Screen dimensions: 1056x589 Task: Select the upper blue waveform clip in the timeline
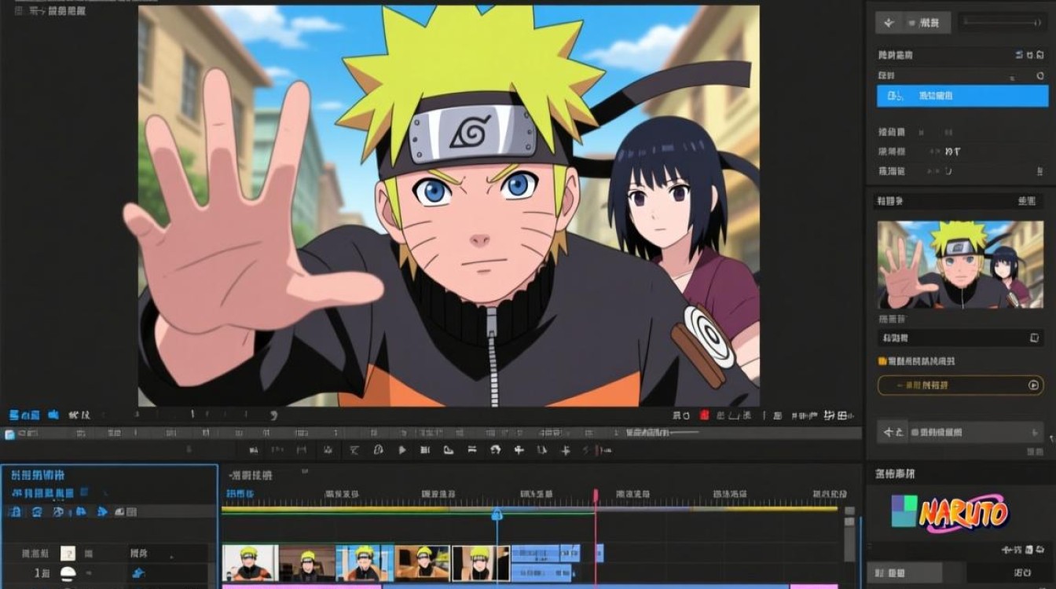click(x=546, y=553)
